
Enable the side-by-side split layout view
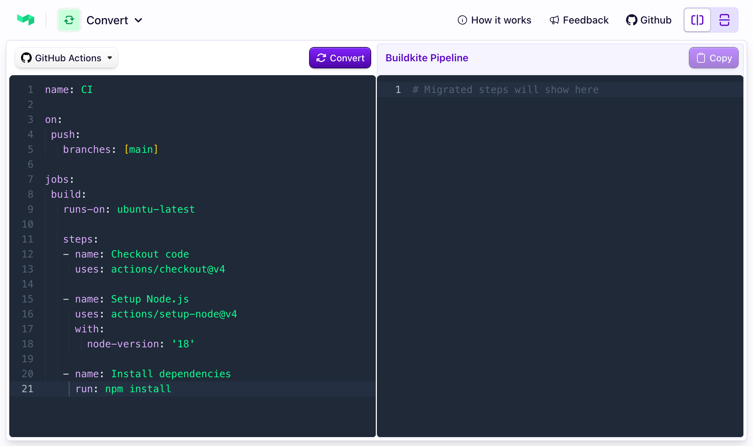(697, 20)
